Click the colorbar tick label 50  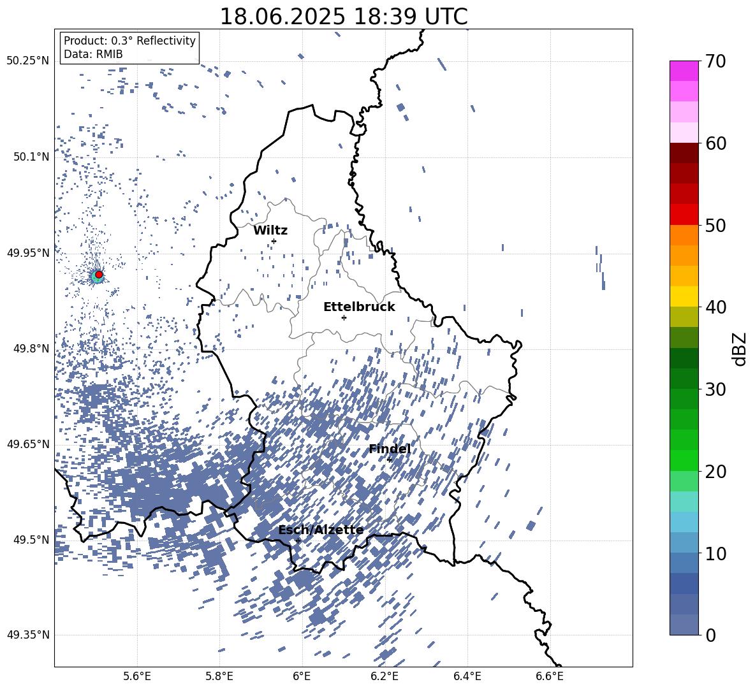pos(716,225)
